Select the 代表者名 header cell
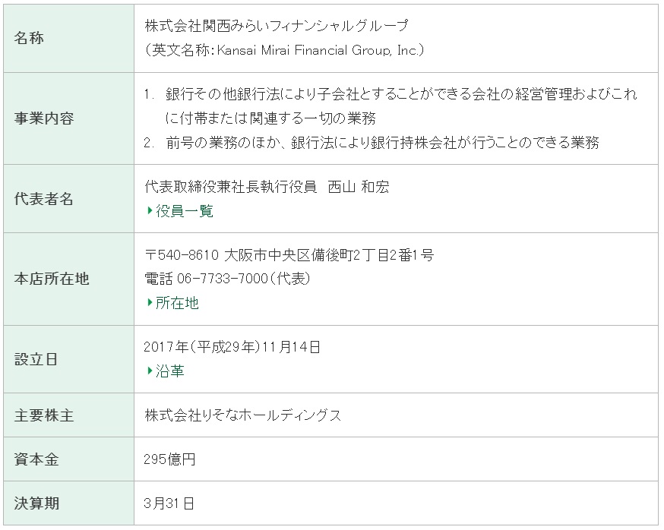Screen dimensions: 664x530 pos(68,198)
